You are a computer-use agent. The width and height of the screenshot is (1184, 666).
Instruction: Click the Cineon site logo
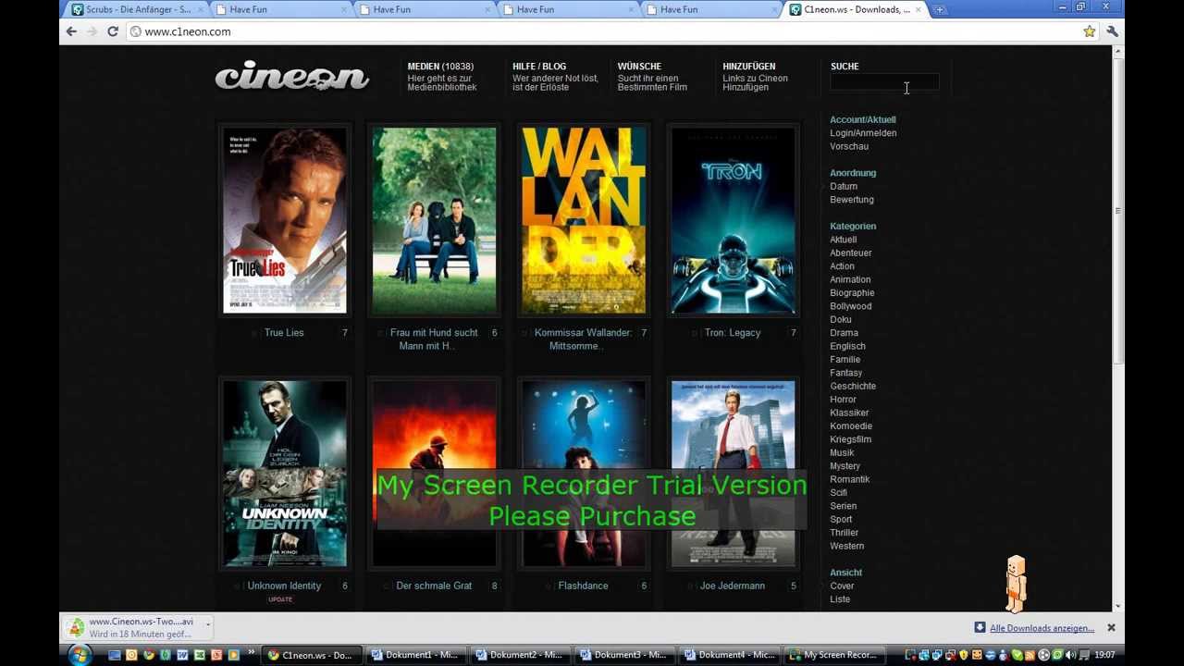[x=292, y=76]
